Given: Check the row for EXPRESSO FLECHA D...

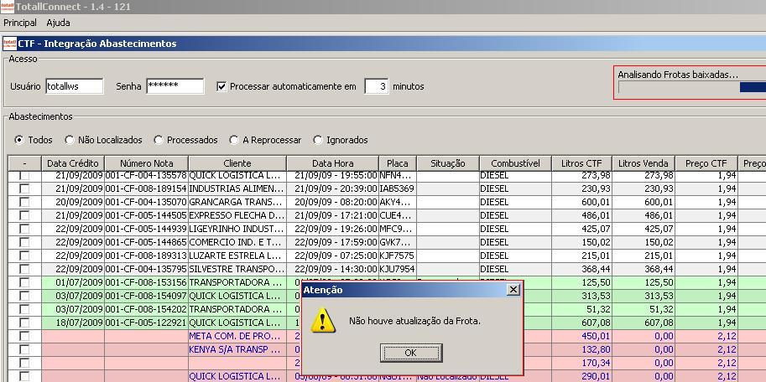Looking at the screenshot, I should point(24,215).
